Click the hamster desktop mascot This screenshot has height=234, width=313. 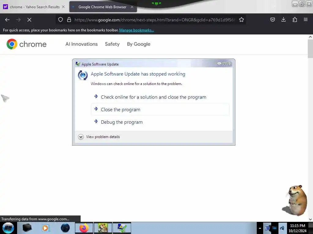pos(295,200)
